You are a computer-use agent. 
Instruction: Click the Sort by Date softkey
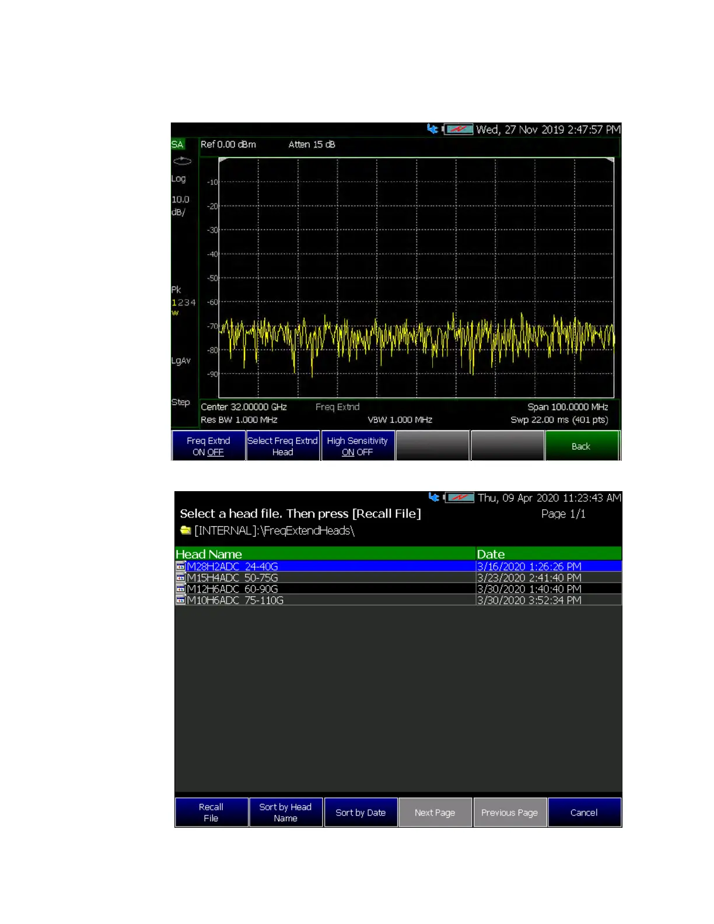pos(360,812)
